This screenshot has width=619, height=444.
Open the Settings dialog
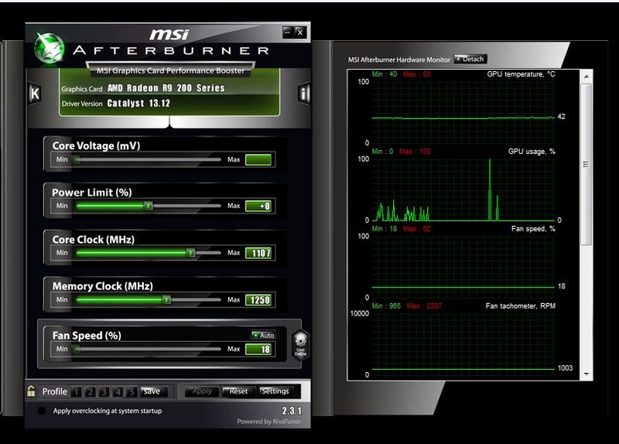coord(275,391)
